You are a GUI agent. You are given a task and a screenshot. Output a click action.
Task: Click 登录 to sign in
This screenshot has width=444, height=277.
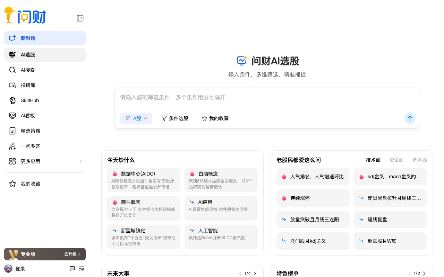(20, 269)
